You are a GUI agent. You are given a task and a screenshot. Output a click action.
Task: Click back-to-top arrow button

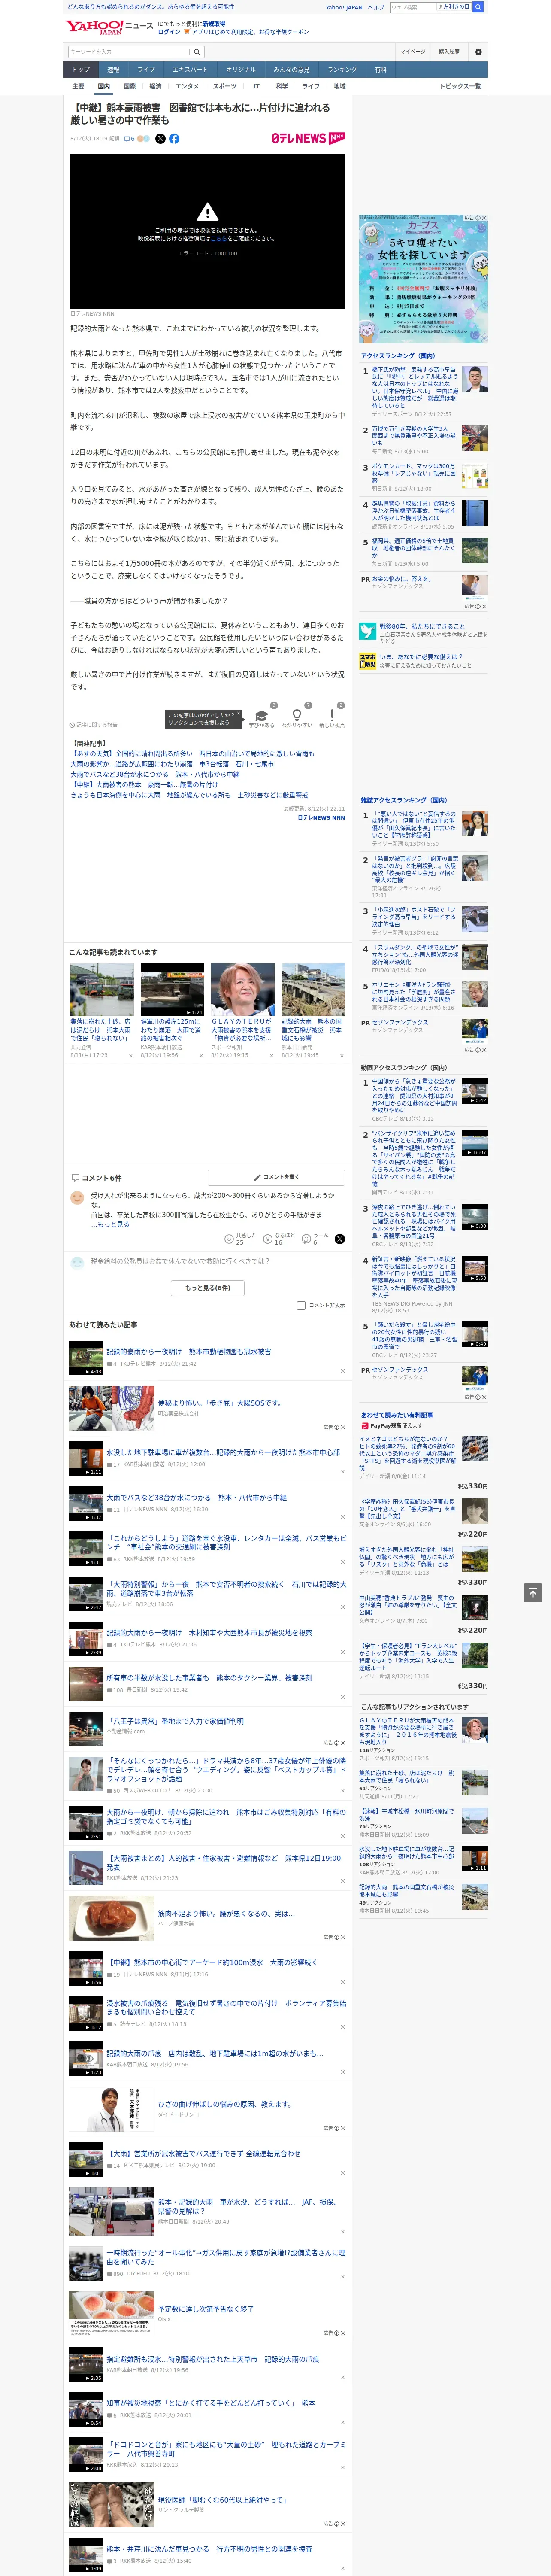[x=533, y=1592]
